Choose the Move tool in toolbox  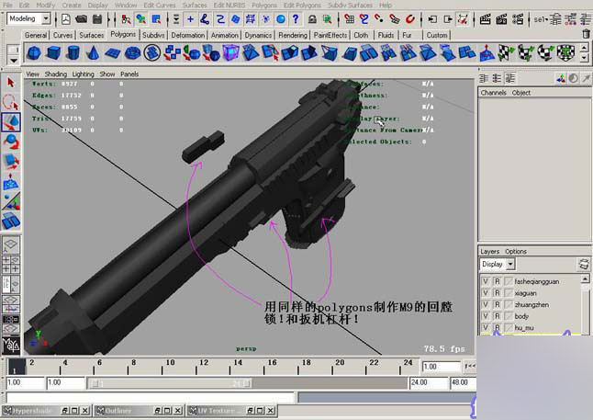pos(11,122)
